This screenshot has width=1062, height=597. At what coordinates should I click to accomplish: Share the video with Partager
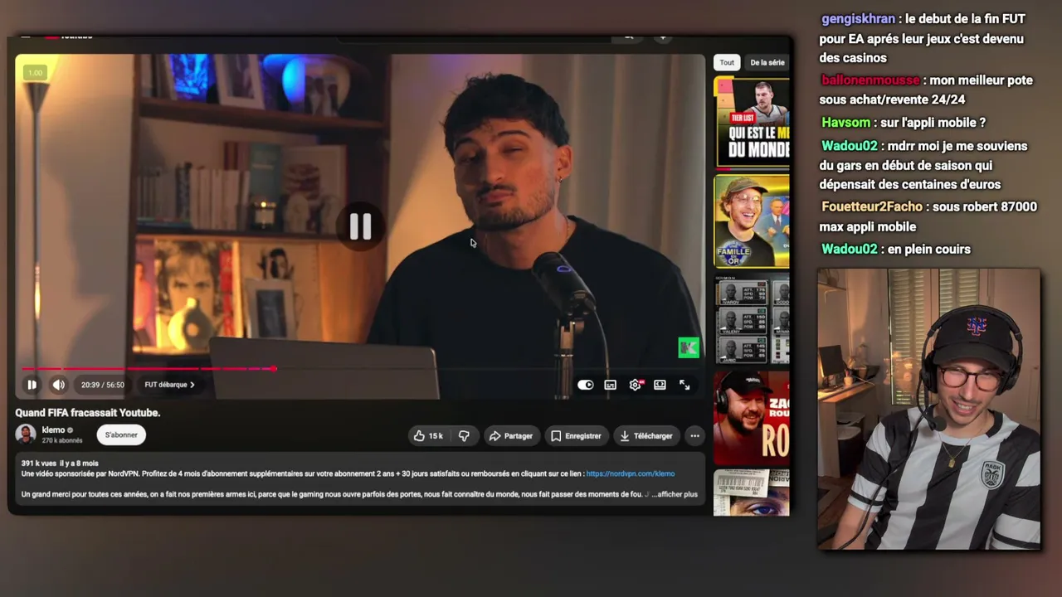tap(510, 435)
